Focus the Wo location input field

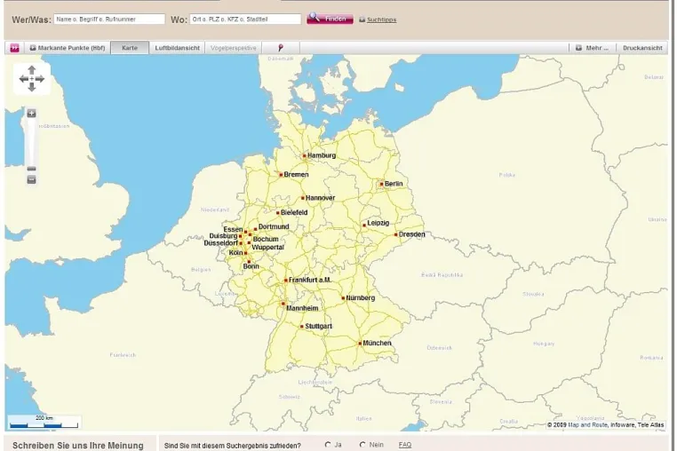245,19
